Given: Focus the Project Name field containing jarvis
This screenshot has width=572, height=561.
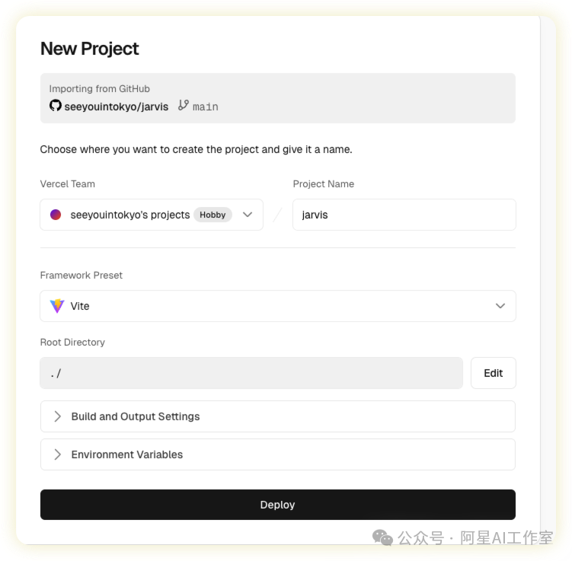Looking at the screenshot, I should [404, 215].
